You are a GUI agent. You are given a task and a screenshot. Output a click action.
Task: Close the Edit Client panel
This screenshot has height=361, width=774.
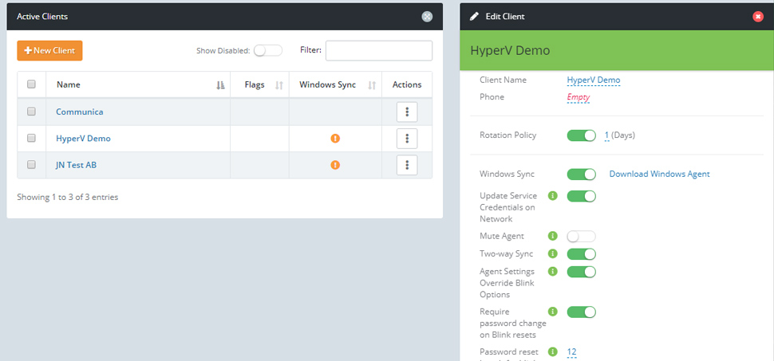tap(758, 16)
